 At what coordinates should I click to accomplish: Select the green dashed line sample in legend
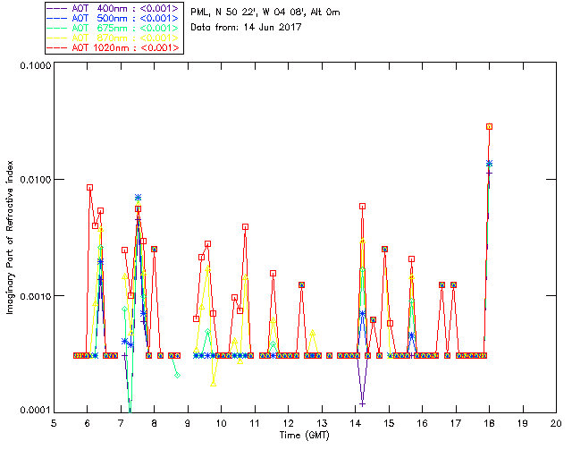57,28
